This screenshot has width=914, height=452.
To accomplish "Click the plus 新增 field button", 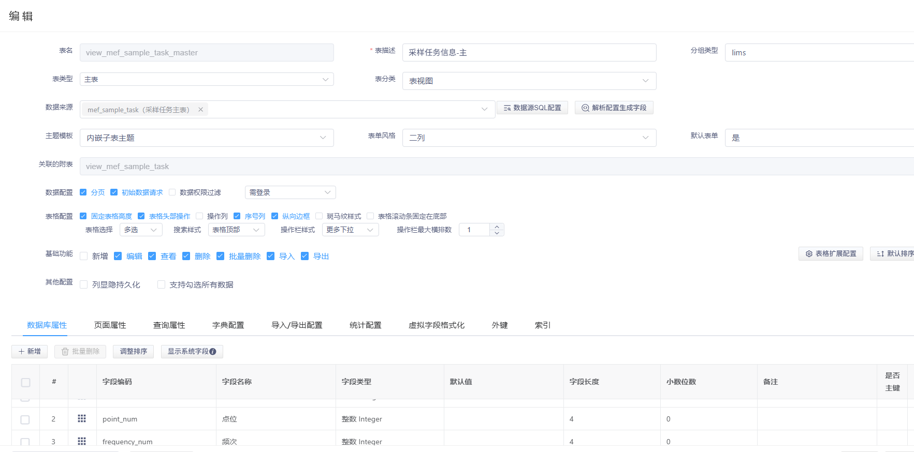I will click(x=30, y=352).
